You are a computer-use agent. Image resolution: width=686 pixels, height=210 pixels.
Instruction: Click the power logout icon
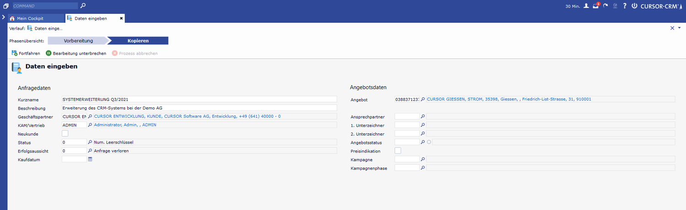pyautogui.click(x=634, y=6)
